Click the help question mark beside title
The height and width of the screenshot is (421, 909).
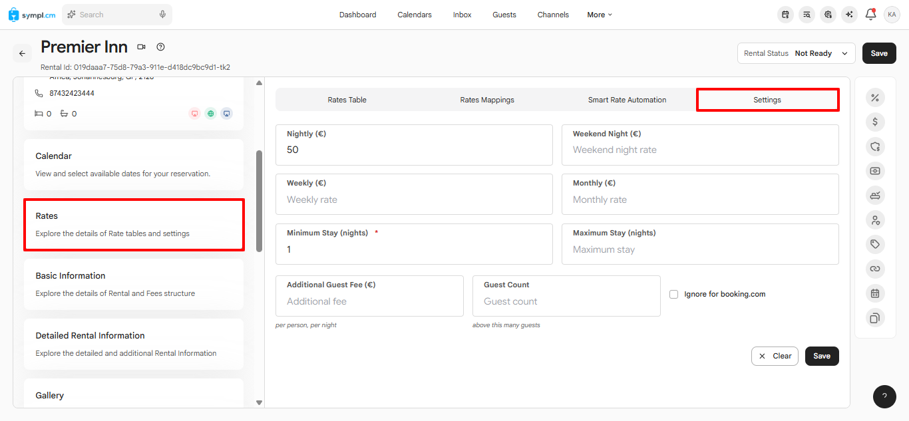[x=160, y=47]
